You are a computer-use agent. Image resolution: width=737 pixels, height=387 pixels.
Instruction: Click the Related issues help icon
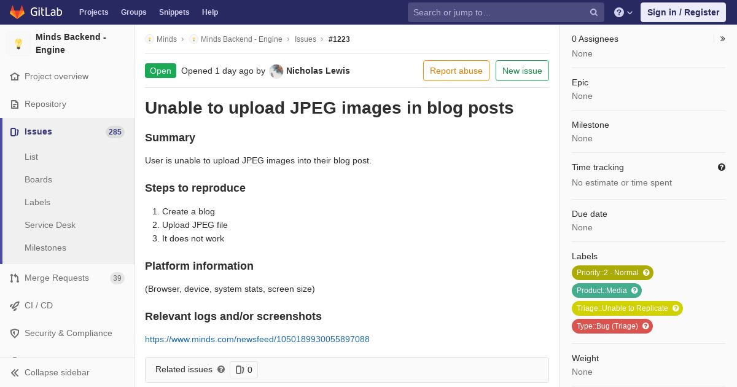221,369
